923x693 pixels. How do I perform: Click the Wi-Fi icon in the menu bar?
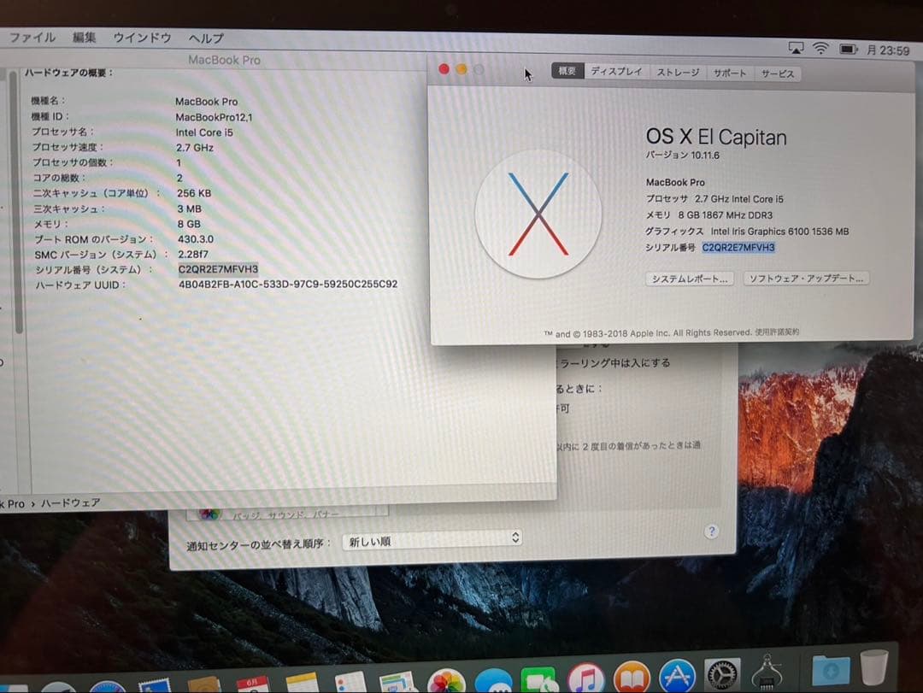(x=820, y=49)
